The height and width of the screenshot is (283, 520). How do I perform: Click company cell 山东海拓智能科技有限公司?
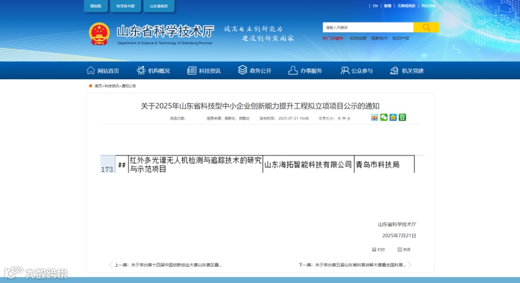pos(308,164)
